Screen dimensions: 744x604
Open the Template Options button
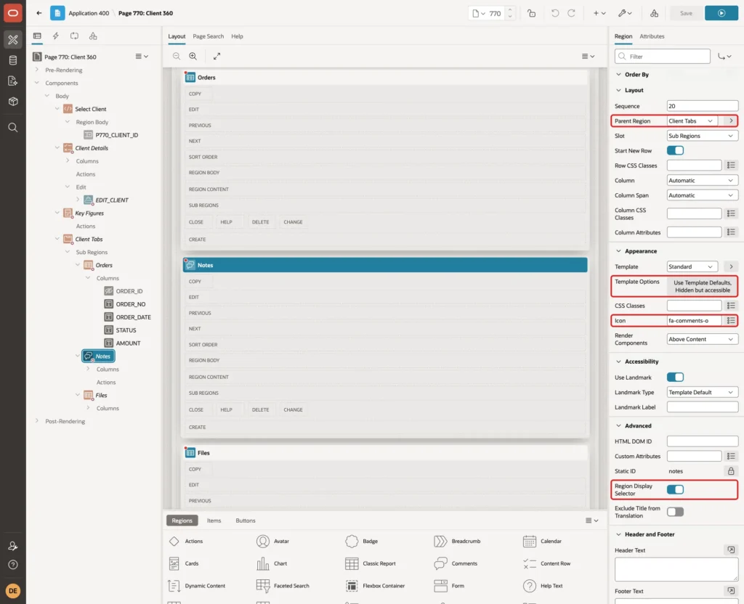click(x=703, y=286)
